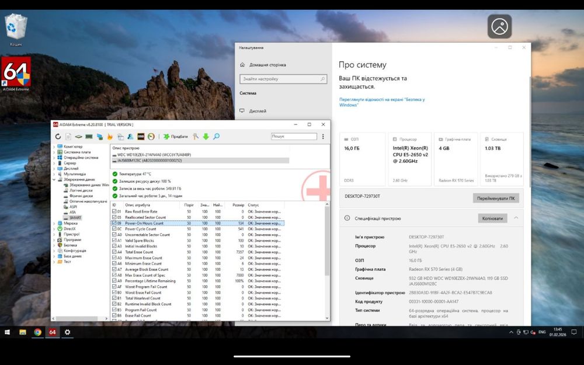
Task: Expand the DirectX tree node
Action: tap(54, 229)
